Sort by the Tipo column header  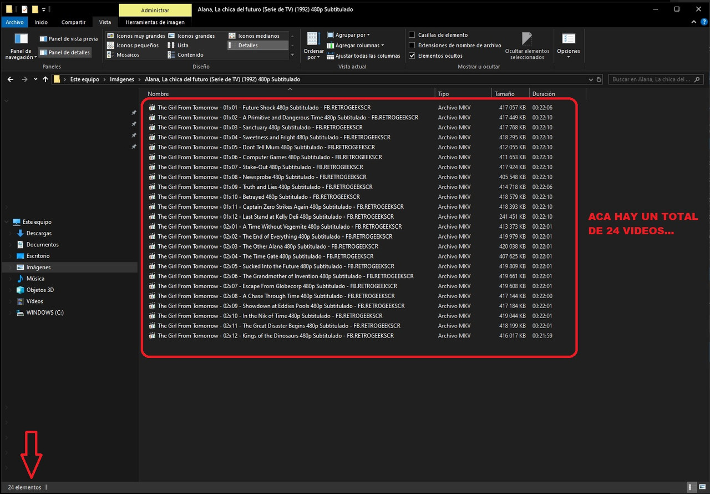(x=463, y=94)
